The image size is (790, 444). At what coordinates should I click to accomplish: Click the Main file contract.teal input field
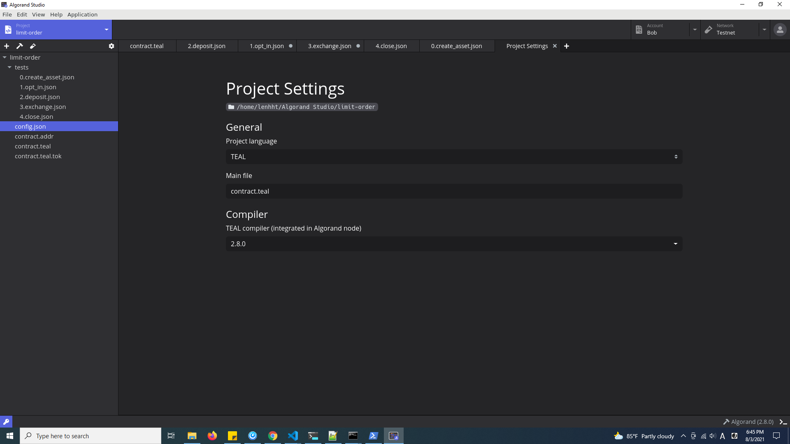453,191
